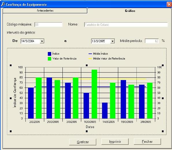Select the middle-left chart resize handle

pyautogui.click(x=11, y=98)
